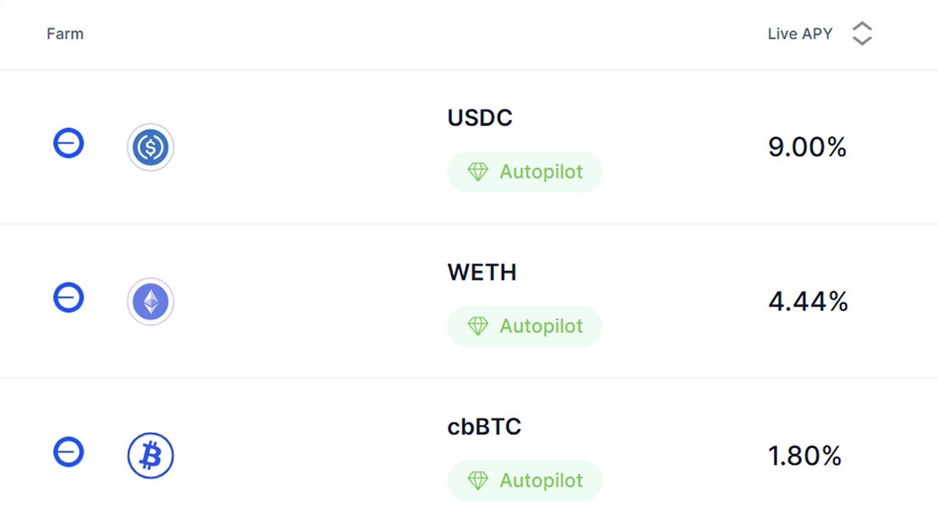Click the cbBTC Bitcoin token icon
This screenshot has width=938, height=529.
(x=150, y=456)
